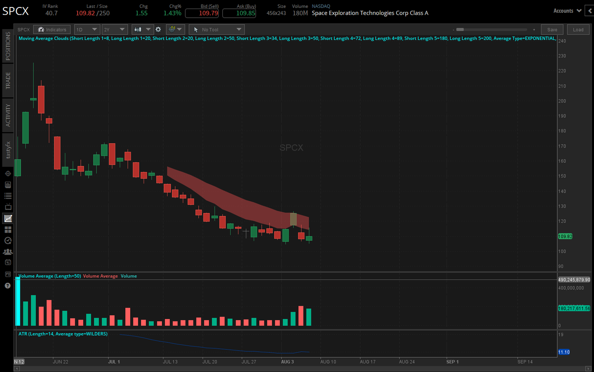
Task: Click the Space Exploration Technologies Corp name
Action: (370, 13)
